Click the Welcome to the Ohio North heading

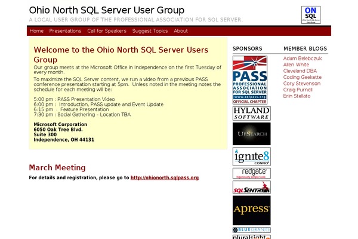click(x=121, y=54)
